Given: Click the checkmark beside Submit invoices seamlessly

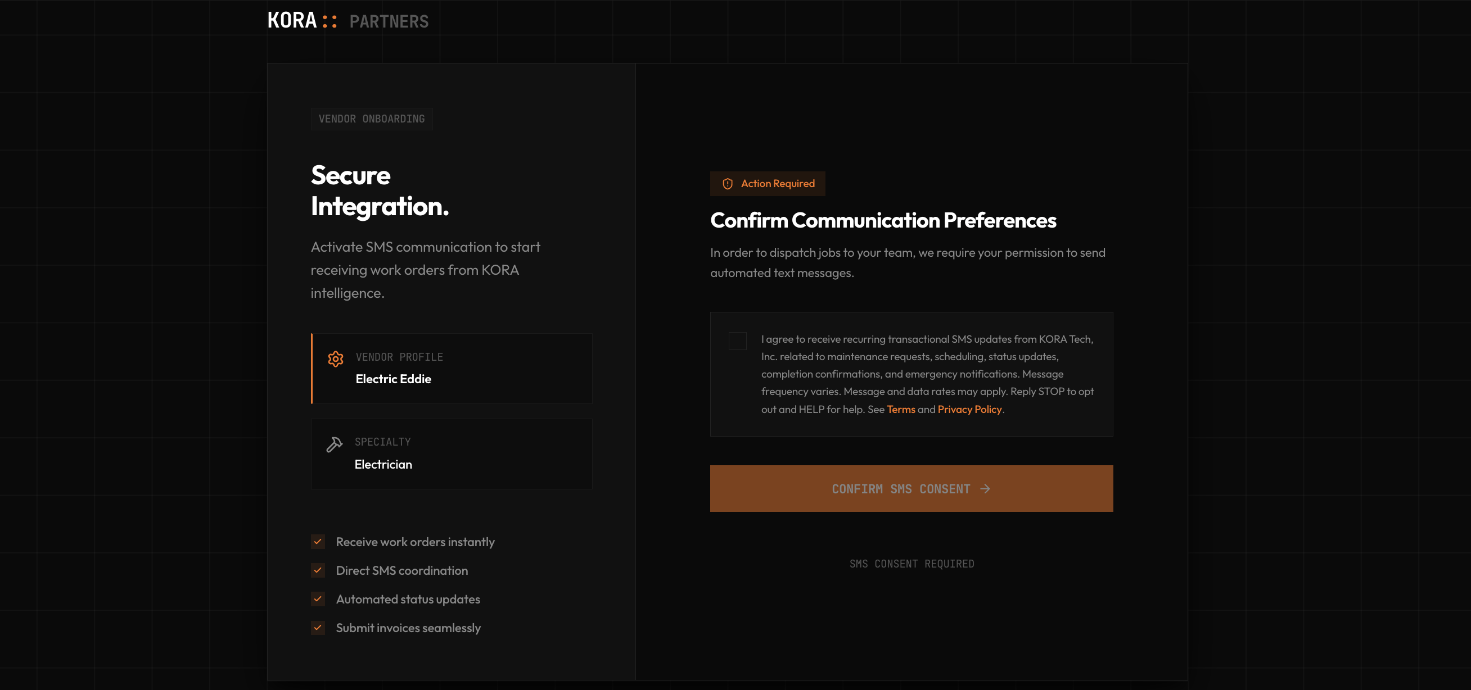Looking at the screenshot, I should coord(318,627).
